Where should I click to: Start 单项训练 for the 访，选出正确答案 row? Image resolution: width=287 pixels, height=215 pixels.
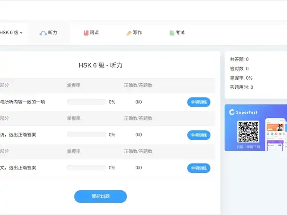click(x=198, y=135)
